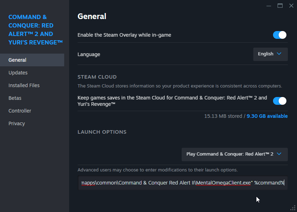297x212 pixels.
Task: Click the game title in the sidebar
Action: 35,30
